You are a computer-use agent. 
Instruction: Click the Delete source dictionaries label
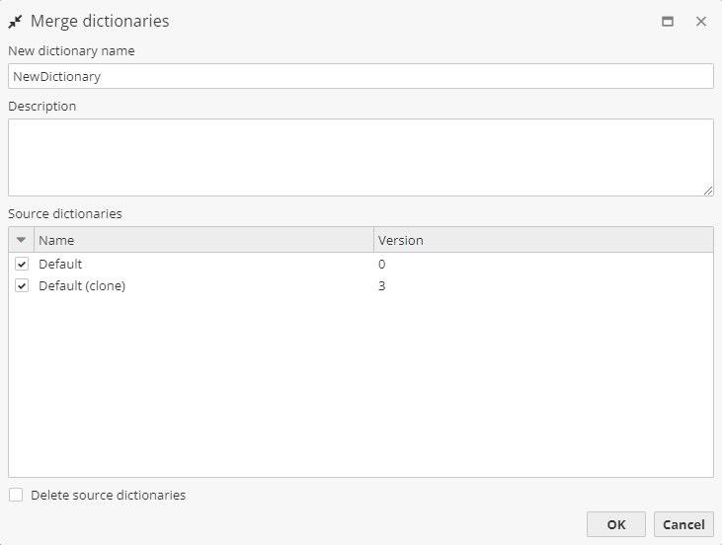109,495
